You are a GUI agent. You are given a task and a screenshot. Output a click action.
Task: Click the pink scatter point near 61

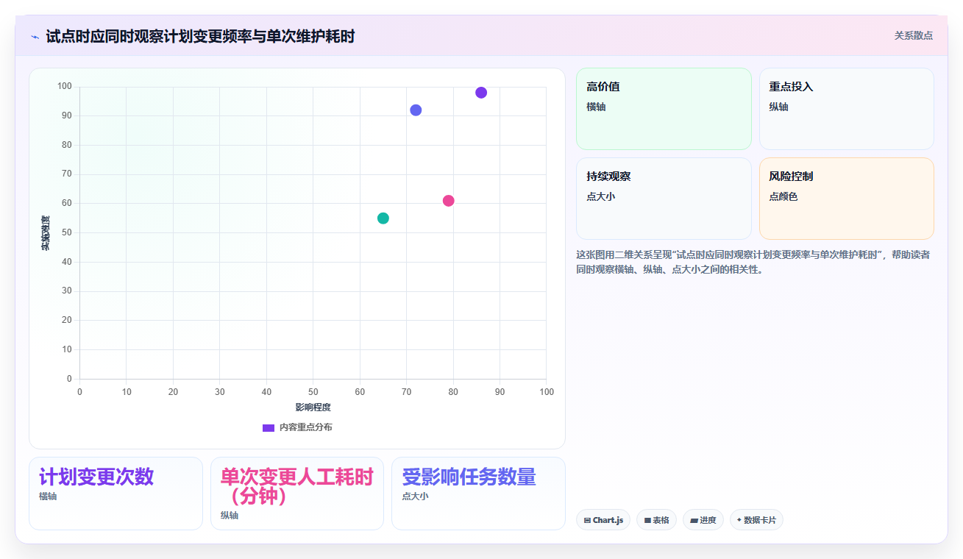click(449, 201)
